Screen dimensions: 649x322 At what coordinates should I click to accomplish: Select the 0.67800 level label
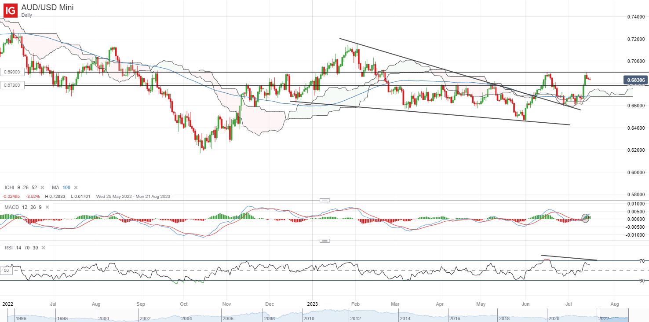tap(12, 85)
